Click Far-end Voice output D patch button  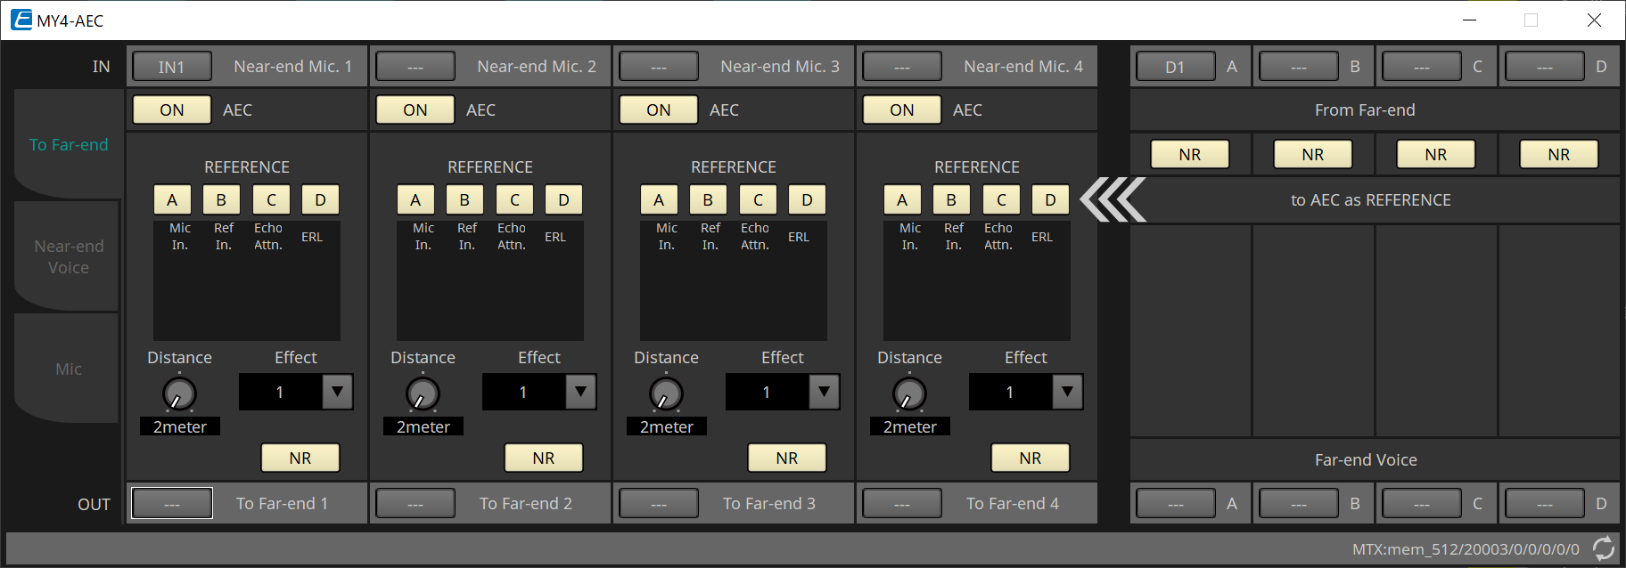(x=1544, y=503)
